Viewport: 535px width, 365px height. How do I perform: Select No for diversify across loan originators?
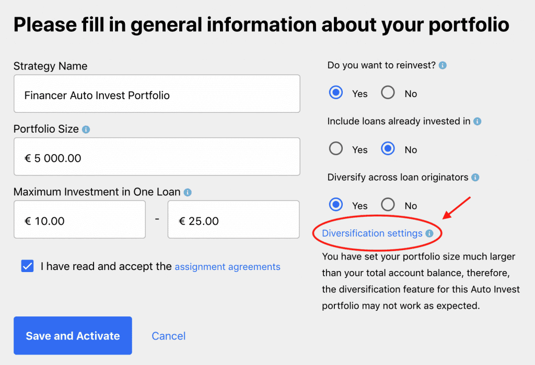[388, 205]
